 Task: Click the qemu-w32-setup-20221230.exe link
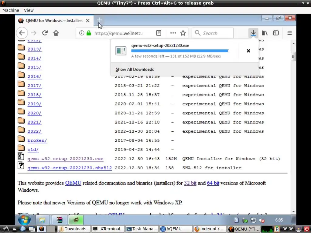click(66, 159)
